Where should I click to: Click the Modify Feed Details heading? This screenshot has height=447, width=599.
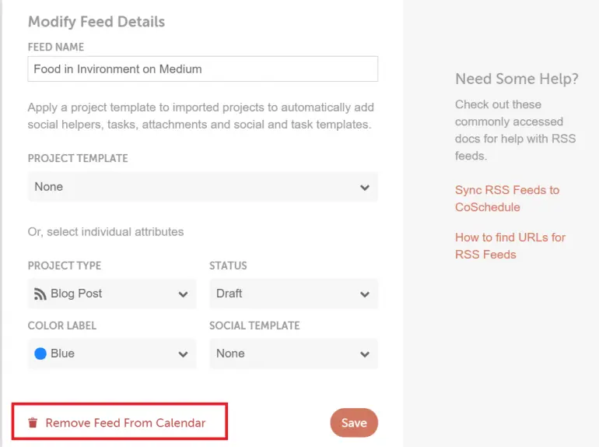96,22
